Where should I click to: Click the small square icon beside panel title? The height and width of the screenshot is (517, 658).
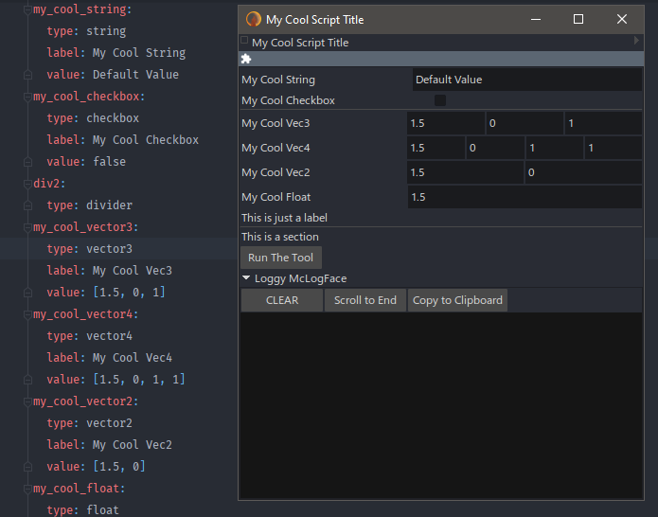pyautogui.click(x=245, y=41)
